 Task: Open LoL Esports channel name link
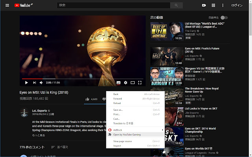(39, 111)
